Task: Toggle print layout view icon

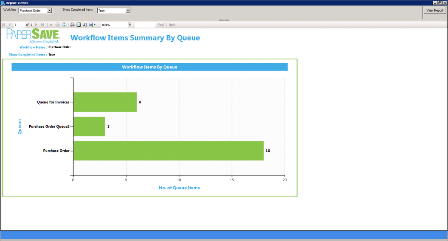Action: [x=79, y=25]
